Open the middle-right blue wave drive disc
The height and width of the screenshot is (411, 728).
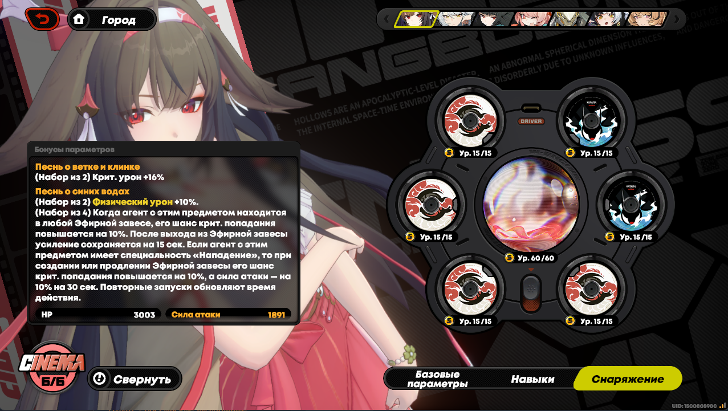[631, 204]
